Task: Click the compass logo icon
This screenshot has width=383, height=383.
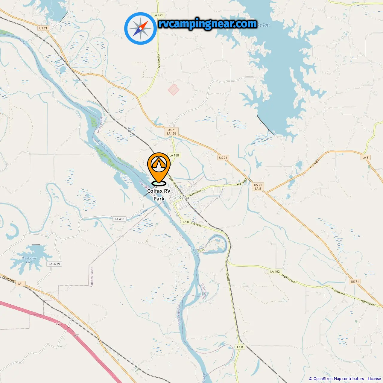Action: click(140, 28)
